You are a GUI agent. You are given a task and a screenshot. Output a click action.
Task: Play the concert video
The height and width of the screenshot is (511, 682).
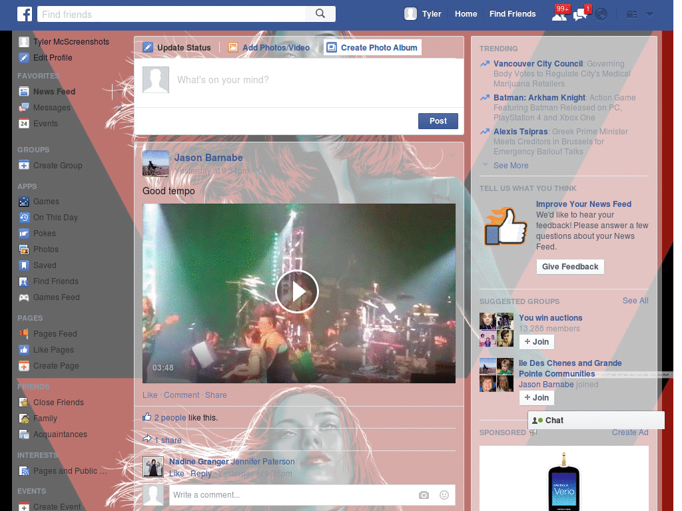298,291
